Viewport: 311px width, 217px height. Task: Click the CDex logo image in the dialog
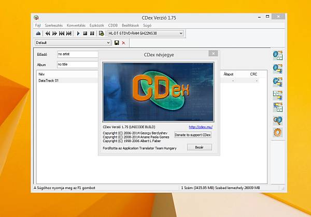tap(158, 92)
